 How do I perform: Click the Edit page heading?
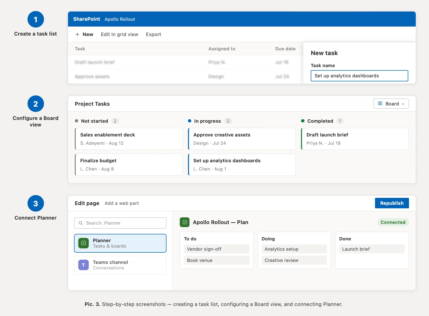tap(87, 203)
